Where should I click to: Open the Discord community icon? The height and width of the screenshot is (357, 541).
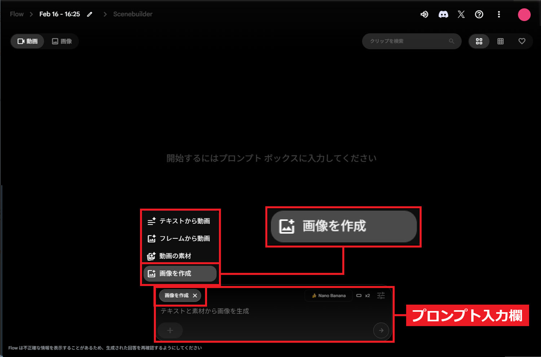443,14
